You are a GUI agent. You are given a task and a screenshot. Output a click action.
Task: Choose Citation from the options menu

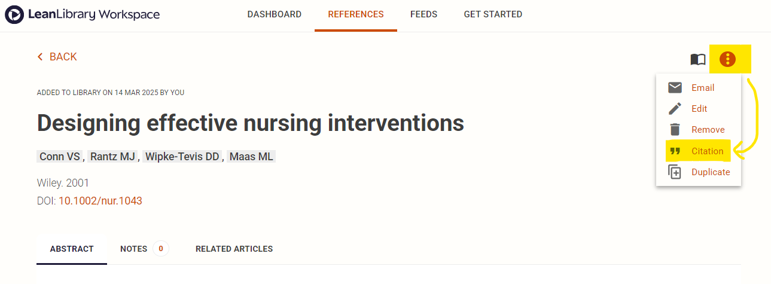point(707,151)
